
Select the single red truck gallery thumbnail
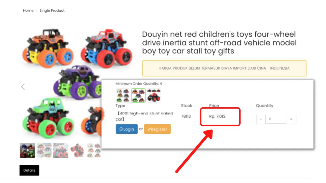click(78, 150)
